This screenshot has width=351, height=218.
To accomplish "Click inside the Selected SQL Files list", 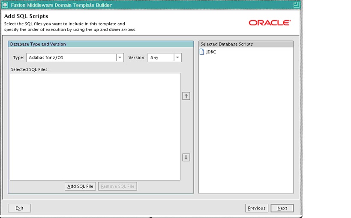I will pyautogui.click(x=95, y=126).
